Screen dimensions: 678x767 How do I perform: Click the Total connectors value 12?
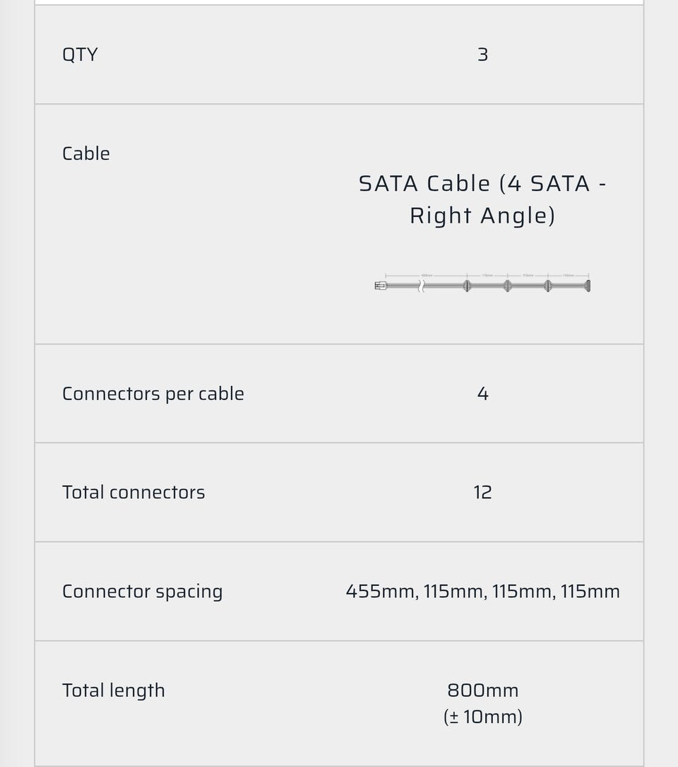pos(482,493)
